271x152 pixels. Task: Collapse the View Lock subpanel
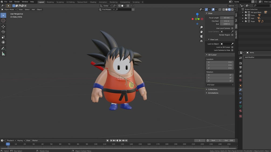(x=214, y=40)
